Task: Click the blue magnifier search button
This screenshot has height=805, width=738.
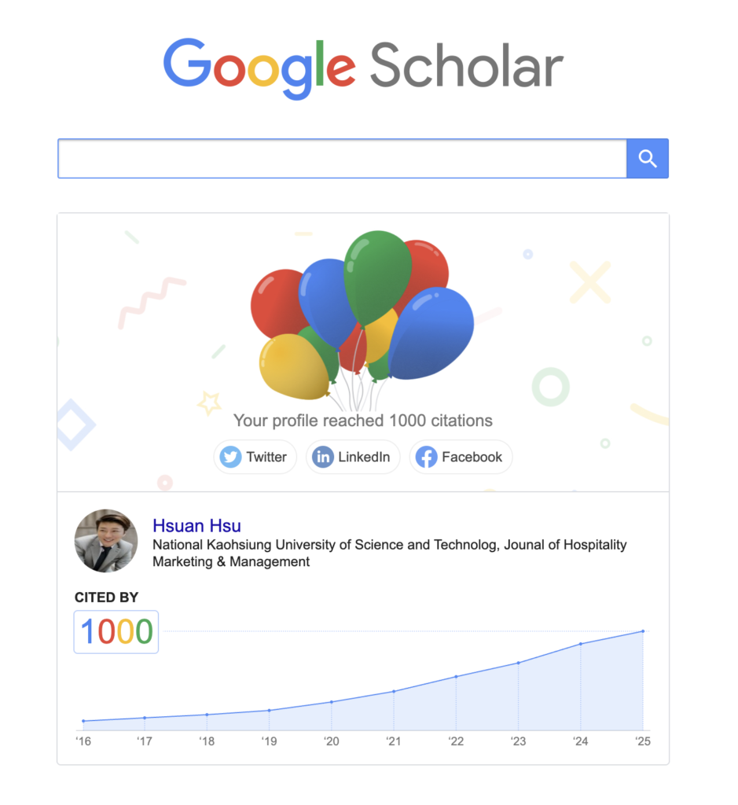Action: pos(647,159)
